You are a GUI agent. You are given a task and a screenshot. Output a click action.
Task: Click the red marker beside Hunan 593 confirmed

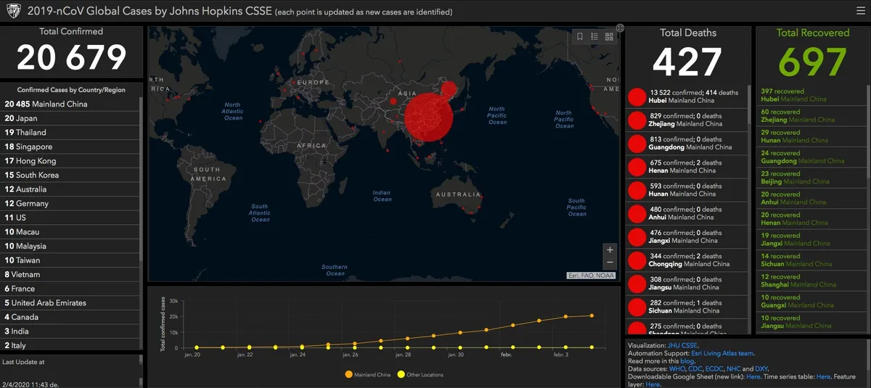637,190
